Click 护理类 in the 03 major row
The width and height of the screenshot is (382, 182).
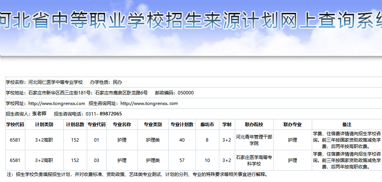click(x=153, y=160)
